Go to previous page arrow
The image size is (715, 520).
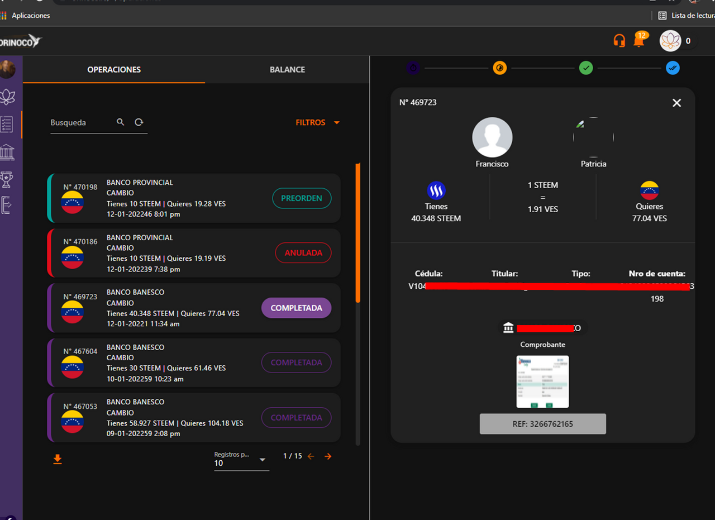click(311, 456)
